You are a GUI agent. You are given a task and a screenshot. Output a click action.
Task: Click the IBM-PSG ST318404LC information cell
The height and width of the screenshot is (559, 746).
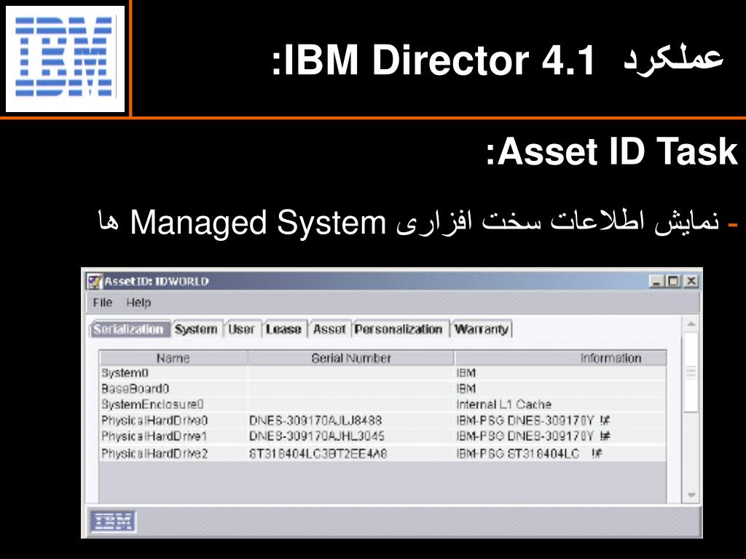click(x=529, y=453)
